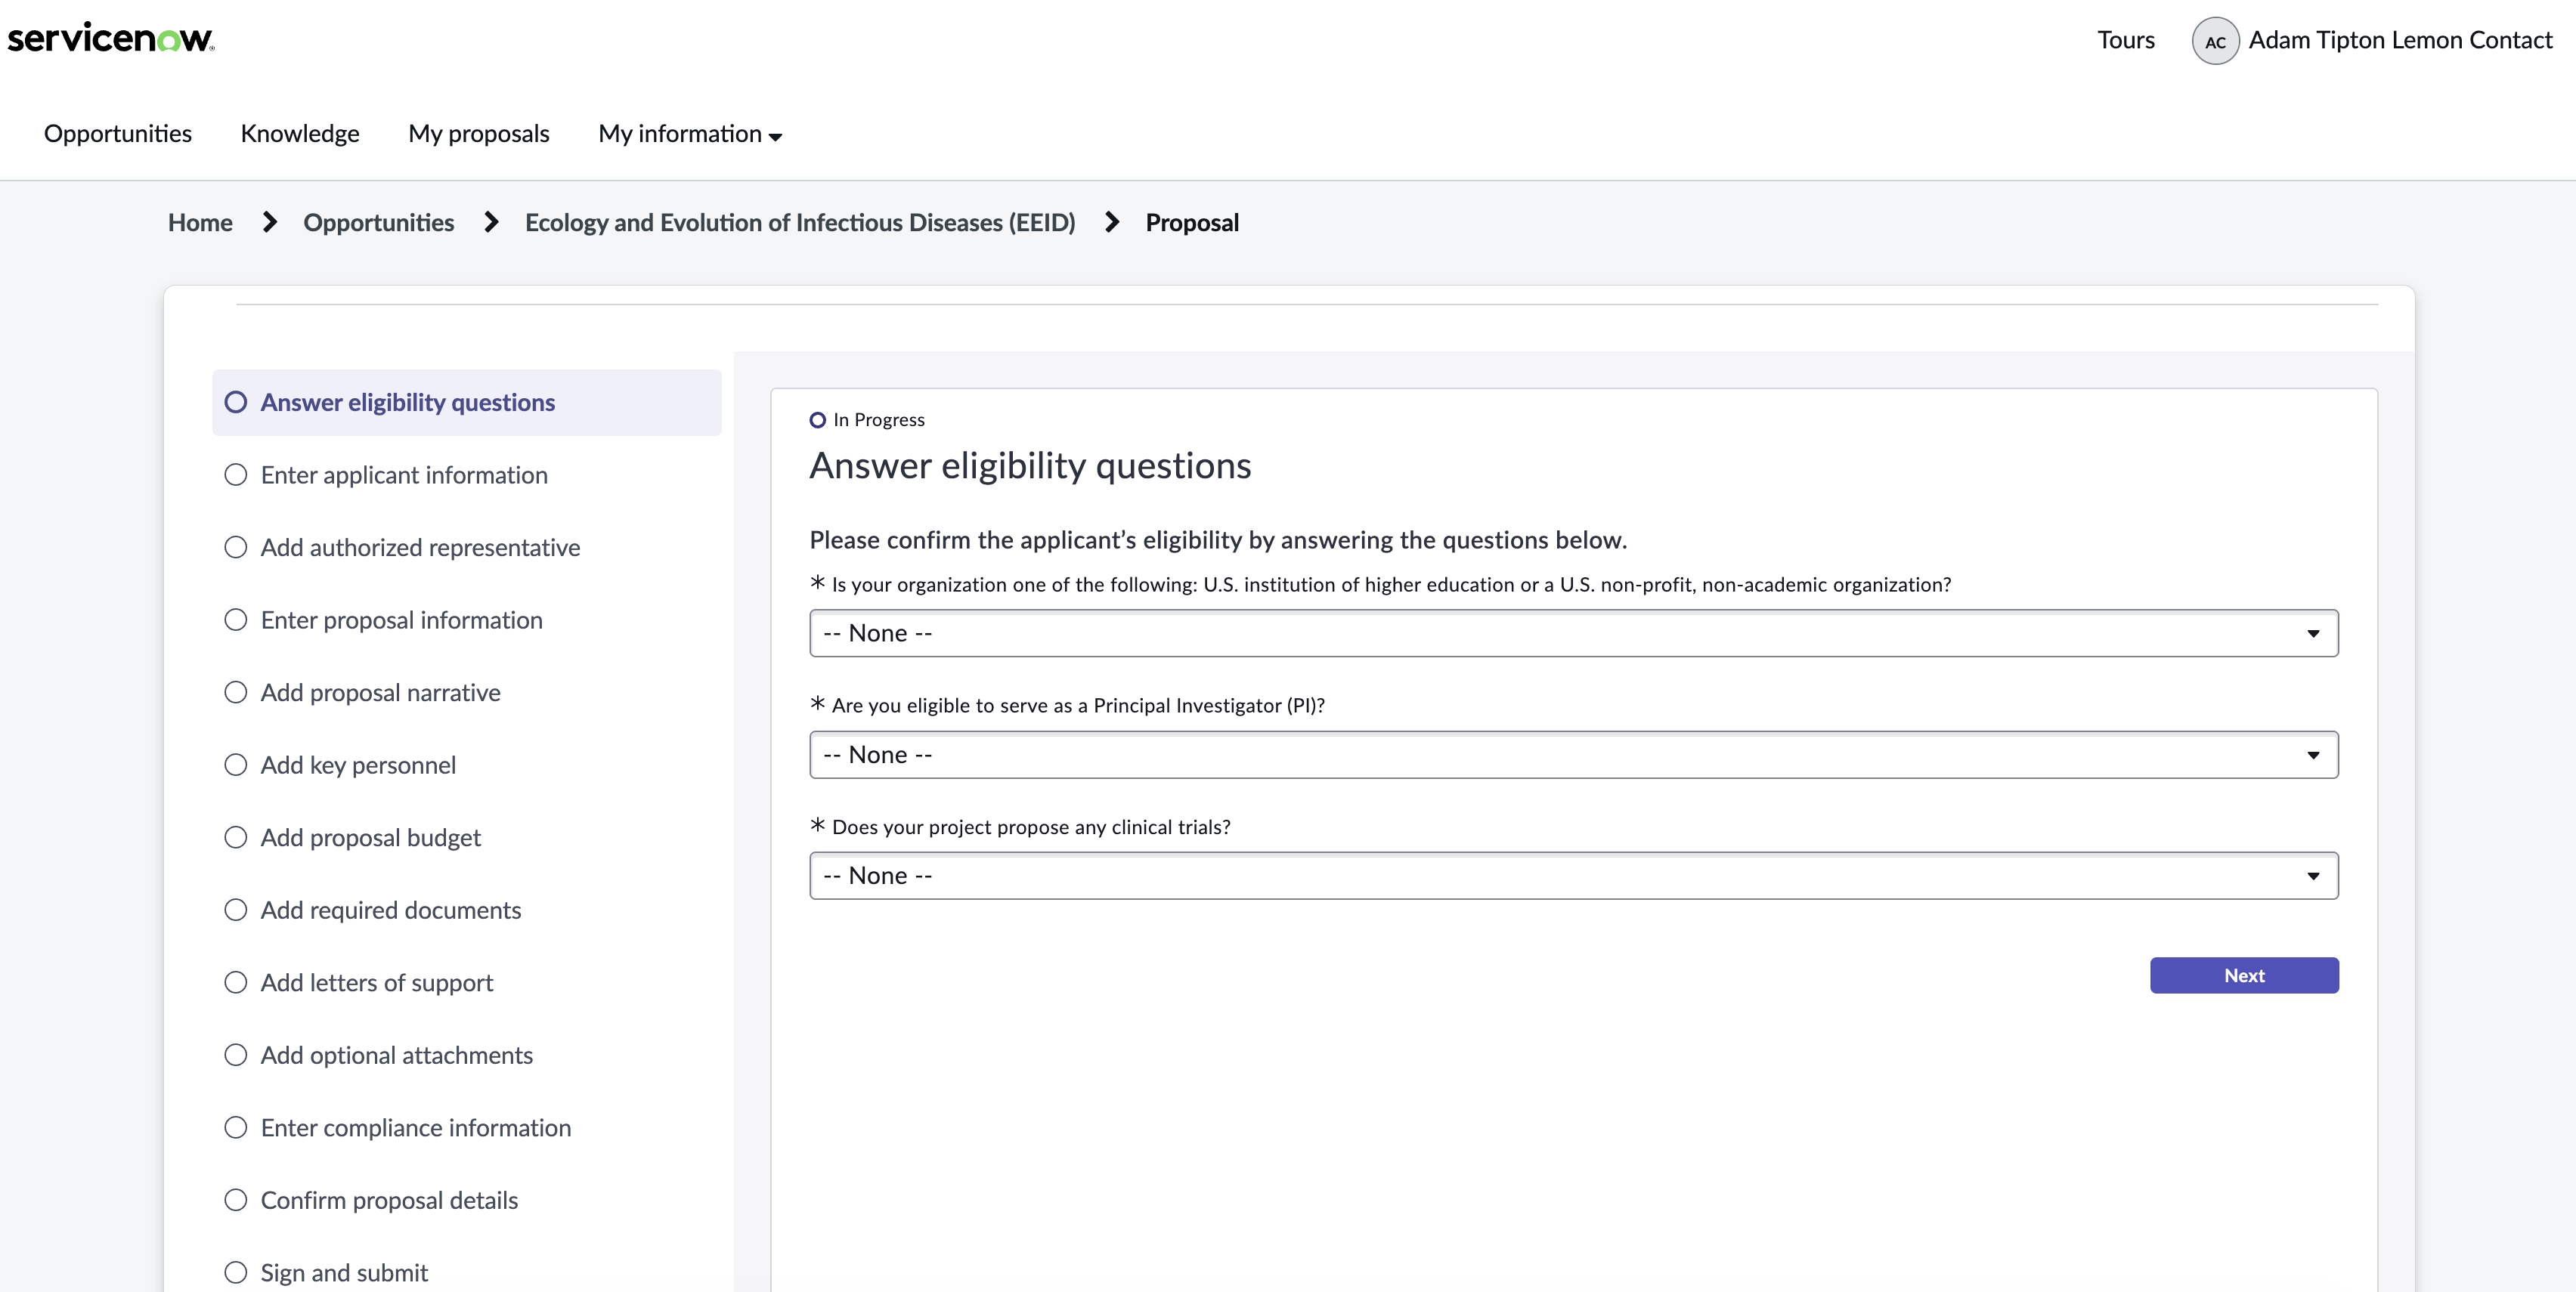Click the clinical trials question label

click(1031, 827)
